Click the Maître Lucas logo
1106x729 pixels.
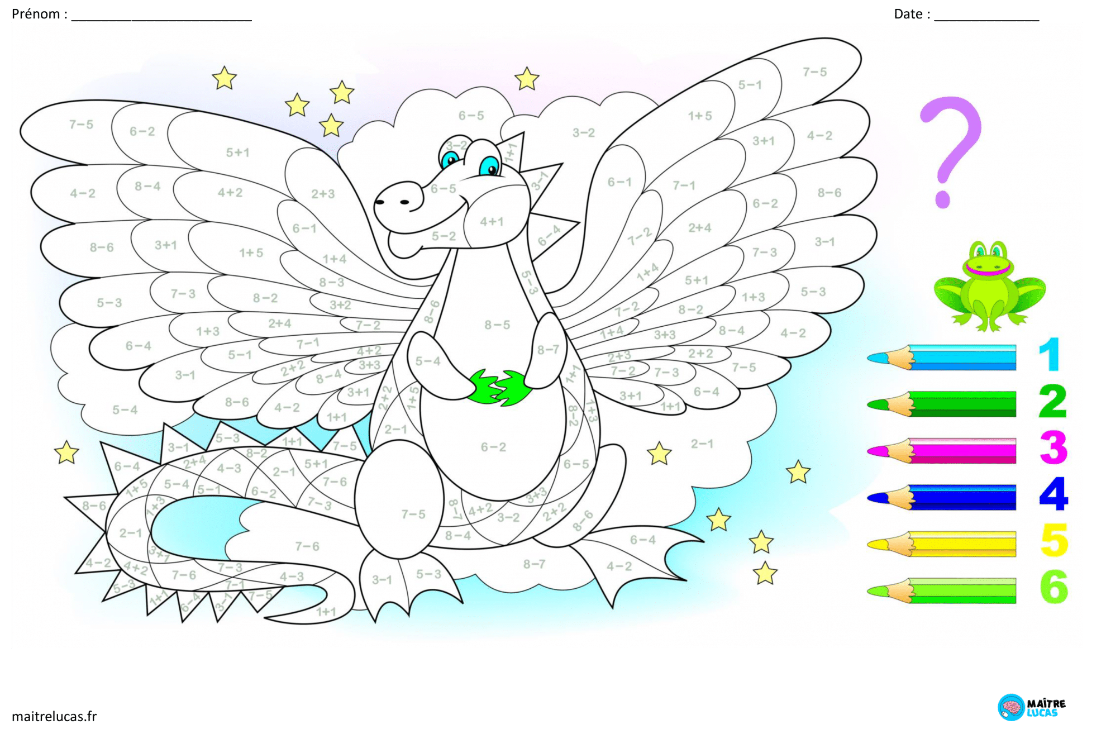pos(1032,707)
